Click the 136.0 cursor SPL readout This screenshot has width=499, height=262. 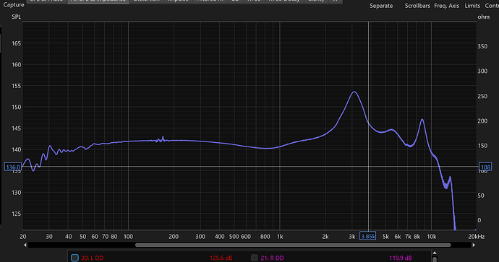[13, 167]
